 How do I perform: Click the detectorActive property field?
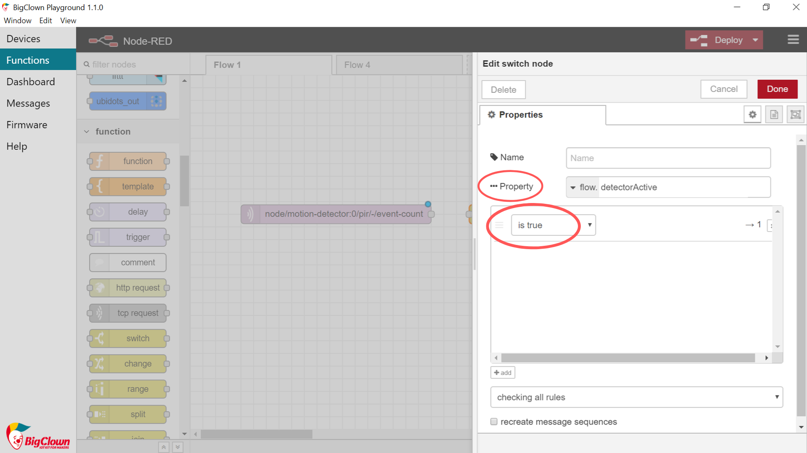(x=684, y=187)
